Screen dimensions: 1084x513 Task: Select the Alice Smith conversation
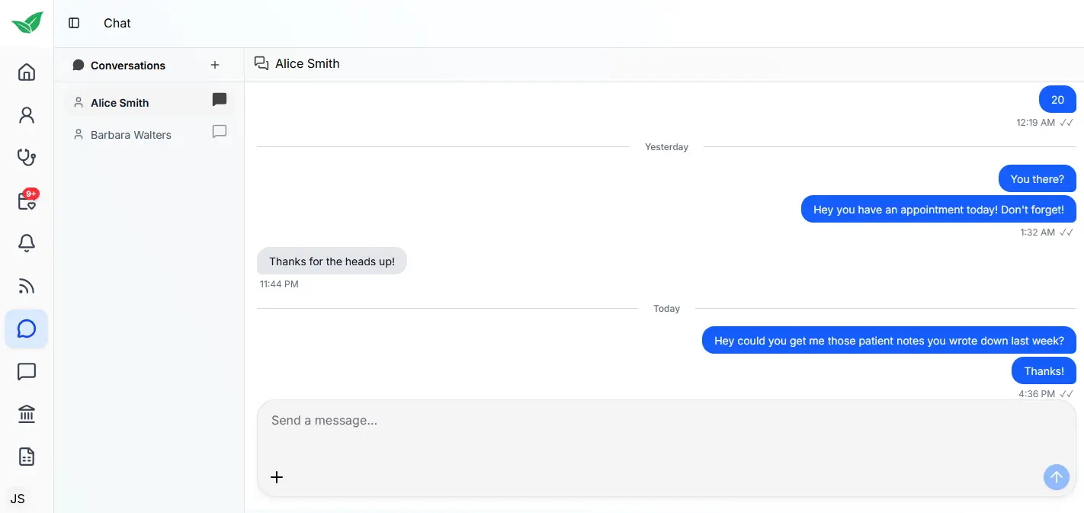click(x=119, y=102)
